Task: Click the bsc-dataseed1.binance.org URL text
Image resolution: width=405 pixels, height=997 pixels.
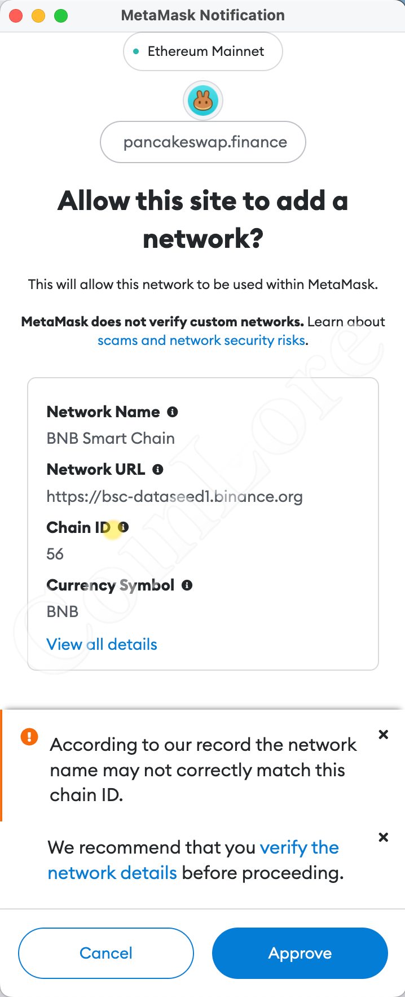Action: (175, 497)
